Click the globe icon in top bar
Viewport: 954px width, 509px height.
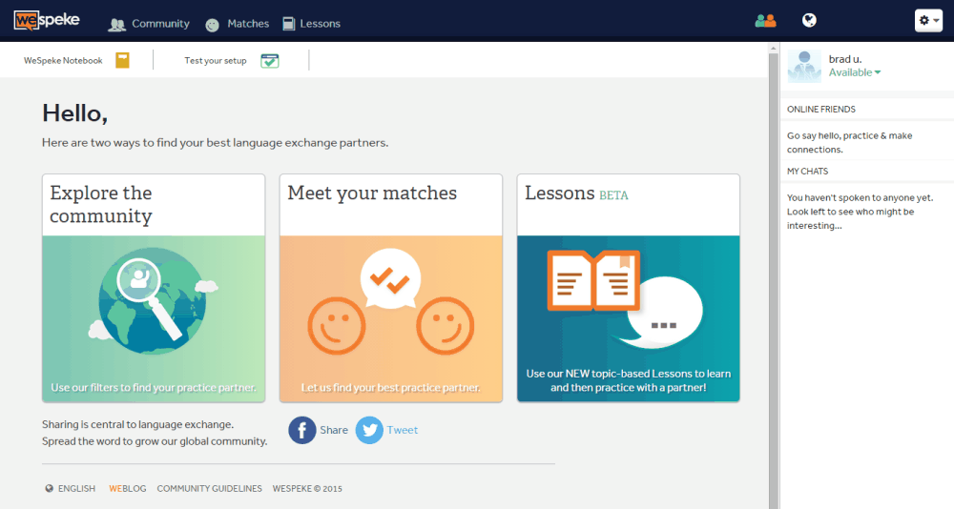(809, 21)
